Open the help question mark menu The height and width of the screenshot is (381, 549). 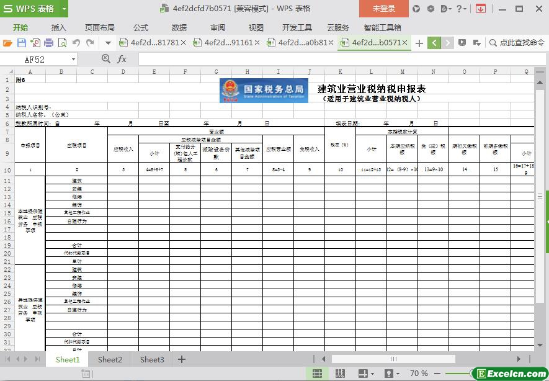(x=461, y=9)
